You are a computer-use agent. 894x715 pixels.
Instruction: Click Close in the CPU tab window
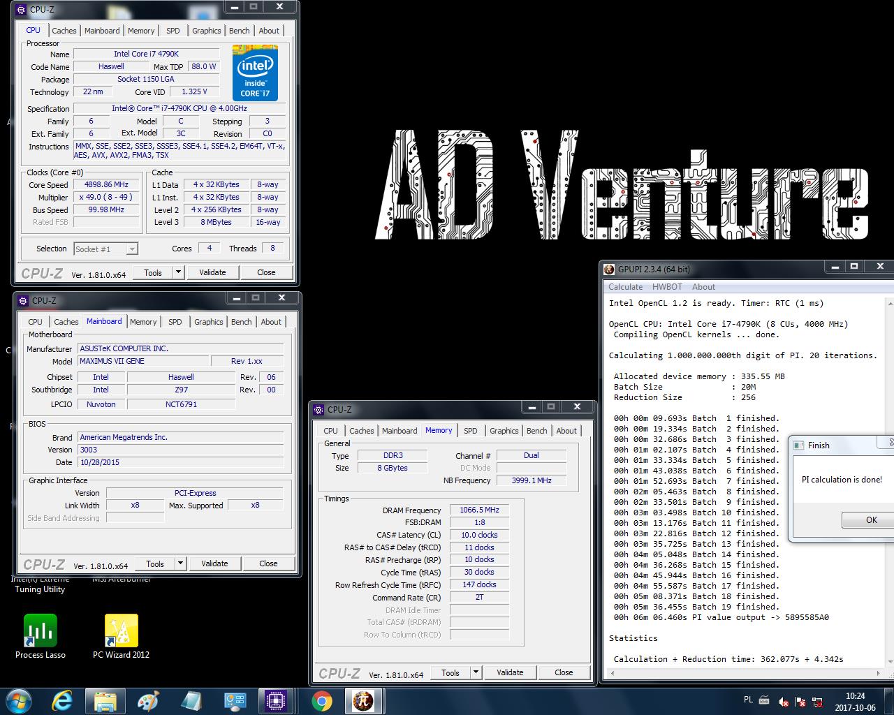point(266,272)
